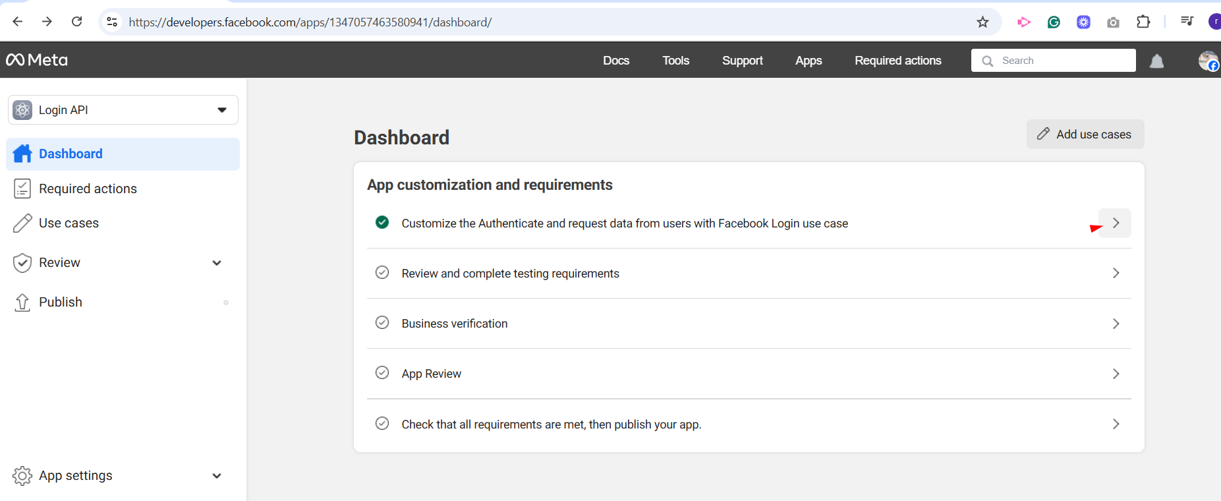
Task: Open the Login API app selector dropdown
Action: 123,110
